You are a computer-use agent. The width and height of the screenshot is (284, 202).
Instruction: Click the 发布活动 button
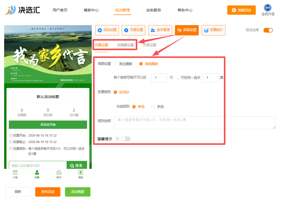(48, 192)
